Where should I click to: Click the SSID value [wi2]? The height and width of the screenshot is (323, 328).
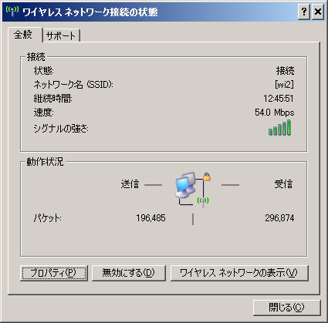pos(284,84)
